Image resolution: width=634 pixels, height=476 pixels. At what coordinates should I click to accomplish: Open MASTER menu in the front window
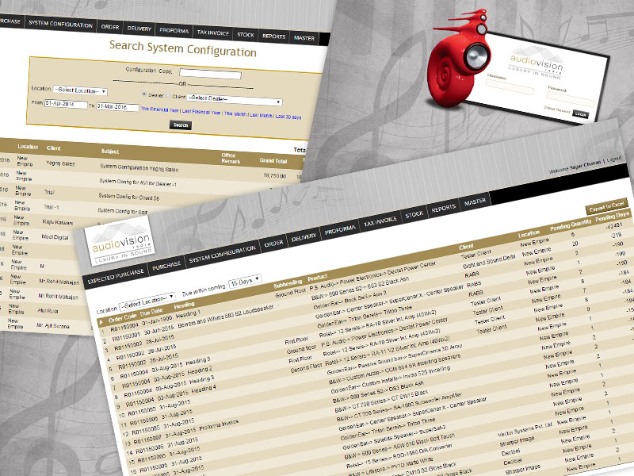pyautogui.click(x=475, y=202)
